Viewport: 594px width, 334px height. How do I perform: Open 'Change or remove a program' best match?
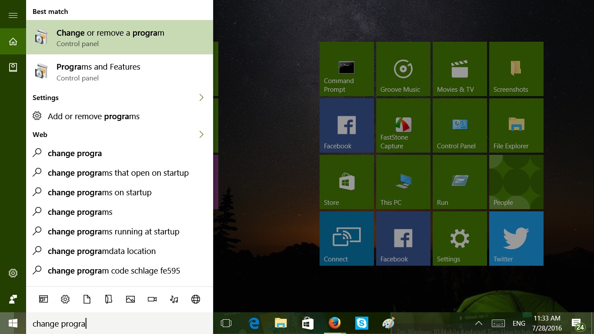120,37
